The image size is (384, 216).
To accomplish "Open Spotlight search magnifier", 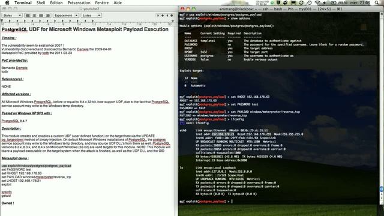I will tap(377, 2).
